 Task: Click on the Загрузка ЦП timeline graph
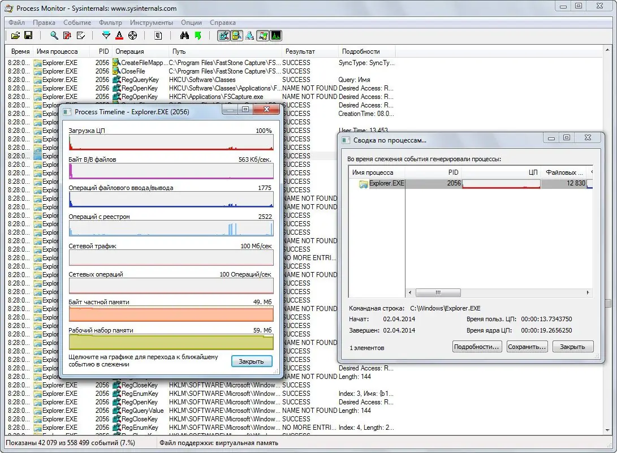(171, 143)
